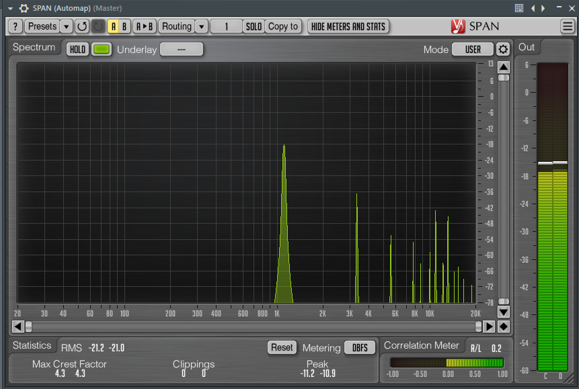Click the right handle of frequency range slider
The image size is (579, 389).
click(x=479, y=327)
